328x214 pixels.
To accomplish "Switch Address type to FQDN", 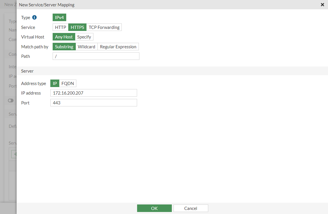I will [67, 83].
